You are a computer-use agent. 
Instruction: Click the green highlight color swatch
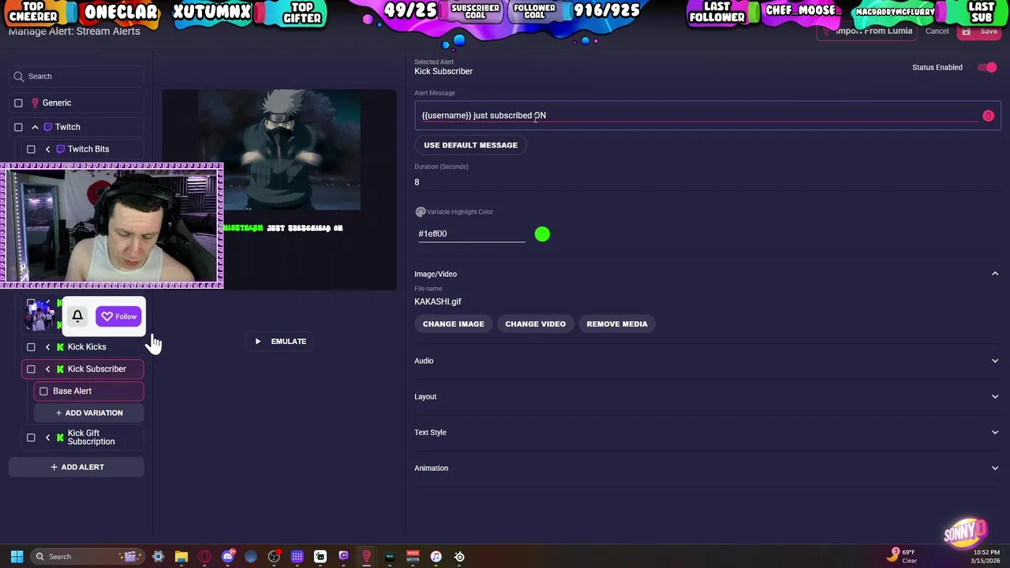point(542,234)
